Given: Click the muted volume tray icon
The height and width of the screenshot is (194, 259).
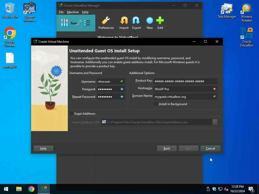Looking at the screenshot, I should (226, 189).
